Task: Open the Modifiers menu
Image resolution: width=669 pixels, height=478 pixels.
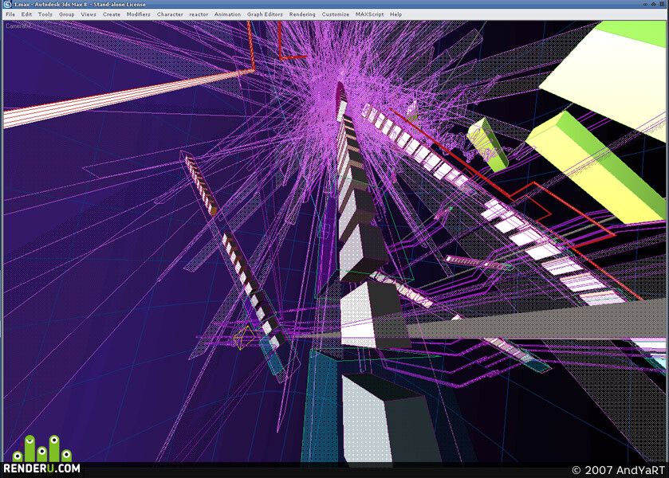Action: pyautogui.click(x=138, y=14)
